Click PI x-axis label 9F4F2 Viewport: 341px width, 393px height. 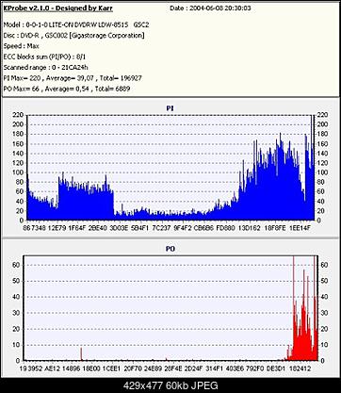coord(183,228)
